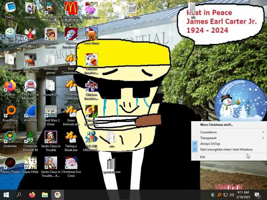Launch Undertale desktop shortcut
Image resolution: width=267 pixels, height=200 pixels.
tap(10, 140)
